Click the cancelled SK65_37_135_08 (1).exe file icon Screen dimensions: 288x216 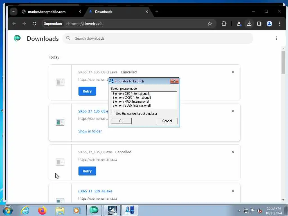pyautogui.click(x=60, y=82)
